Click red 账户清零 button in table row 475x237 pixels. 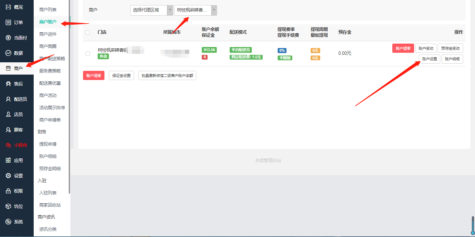tap(403, 48)
